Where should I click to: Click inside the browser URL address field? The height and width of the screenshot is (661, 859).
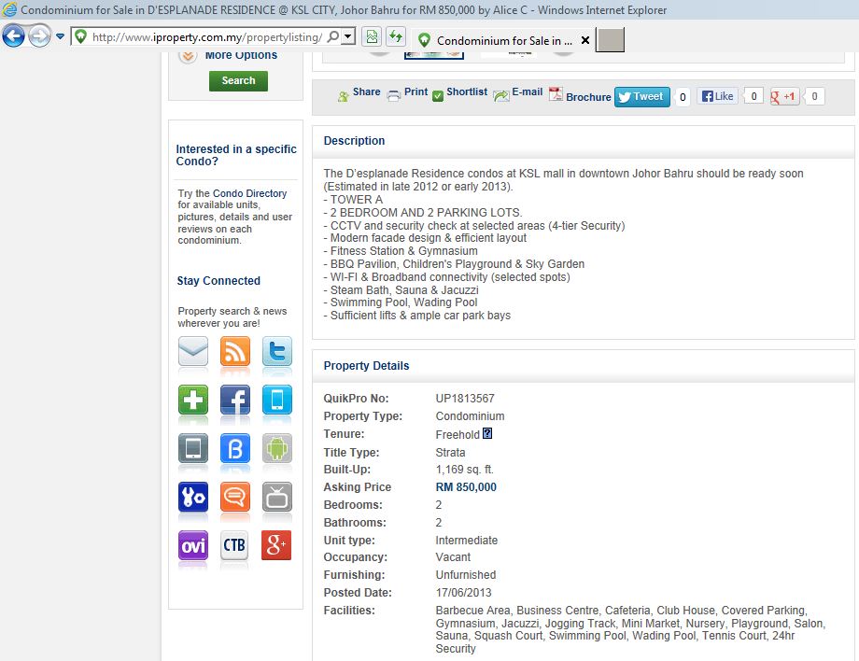[x=205, y=37]
